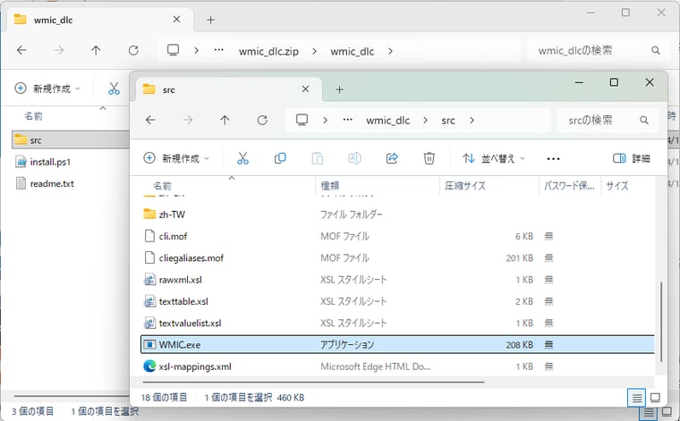The width and height of the screenshot is (680, 421).
Task: Copy selected item in src window
Action: click(280, 158)
